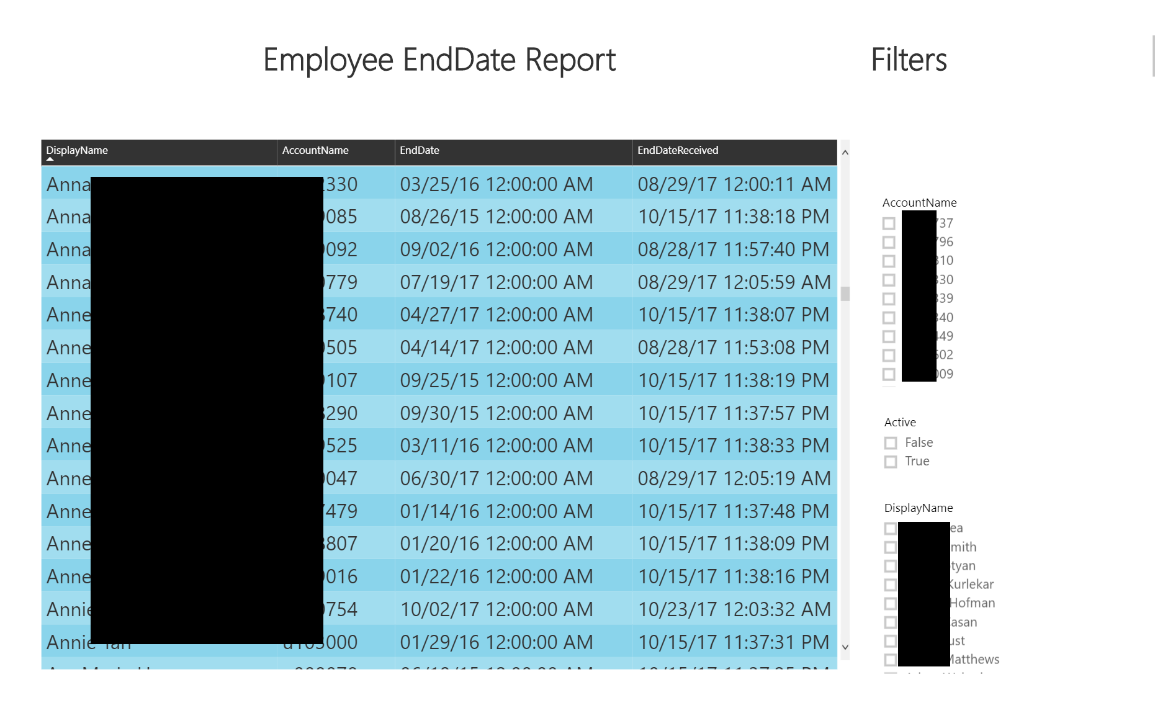Sort the table by EndDateReceived column

click(x=678, y=150)
